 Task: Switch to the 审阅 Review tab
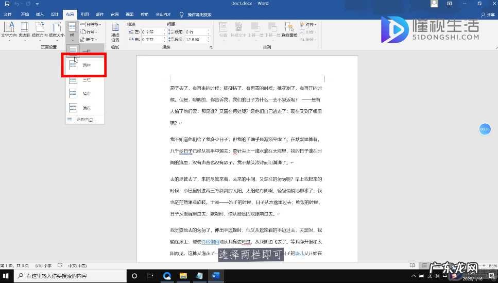click(115, 14)
